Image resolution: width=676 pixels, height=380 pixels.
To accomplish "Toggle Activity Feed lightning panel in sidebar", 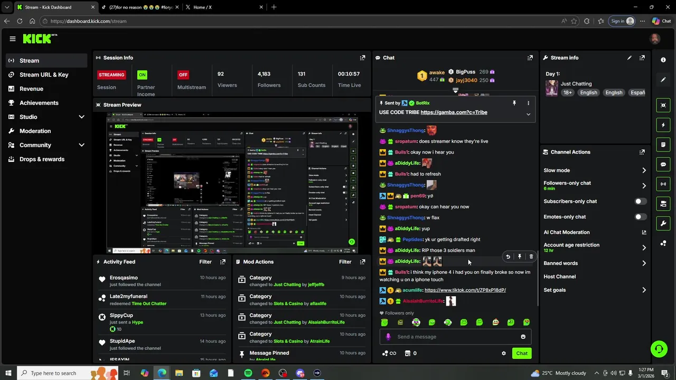I will (x=663, y=125).
